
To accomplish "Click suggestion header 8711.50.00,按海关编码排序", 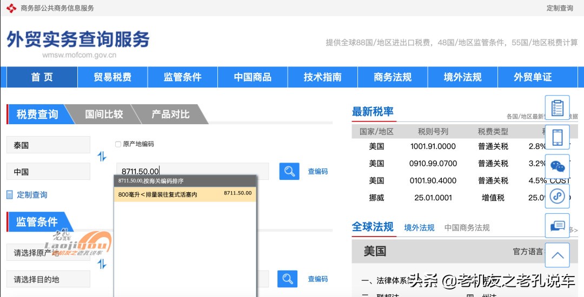I will tap(185, 181).
